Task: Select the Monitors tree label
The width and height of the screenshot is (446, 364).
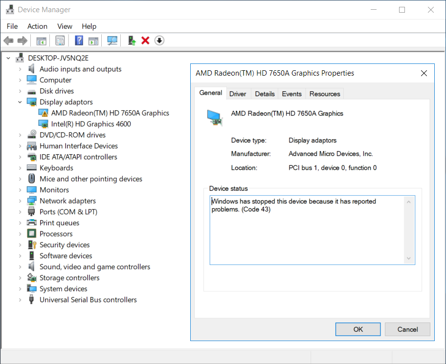Action: [x=54, y=190]
